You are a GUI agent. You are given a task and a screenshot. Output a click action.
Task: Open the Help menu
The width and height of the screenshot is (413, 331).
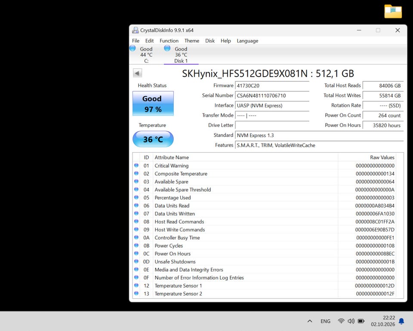(226, 41)
